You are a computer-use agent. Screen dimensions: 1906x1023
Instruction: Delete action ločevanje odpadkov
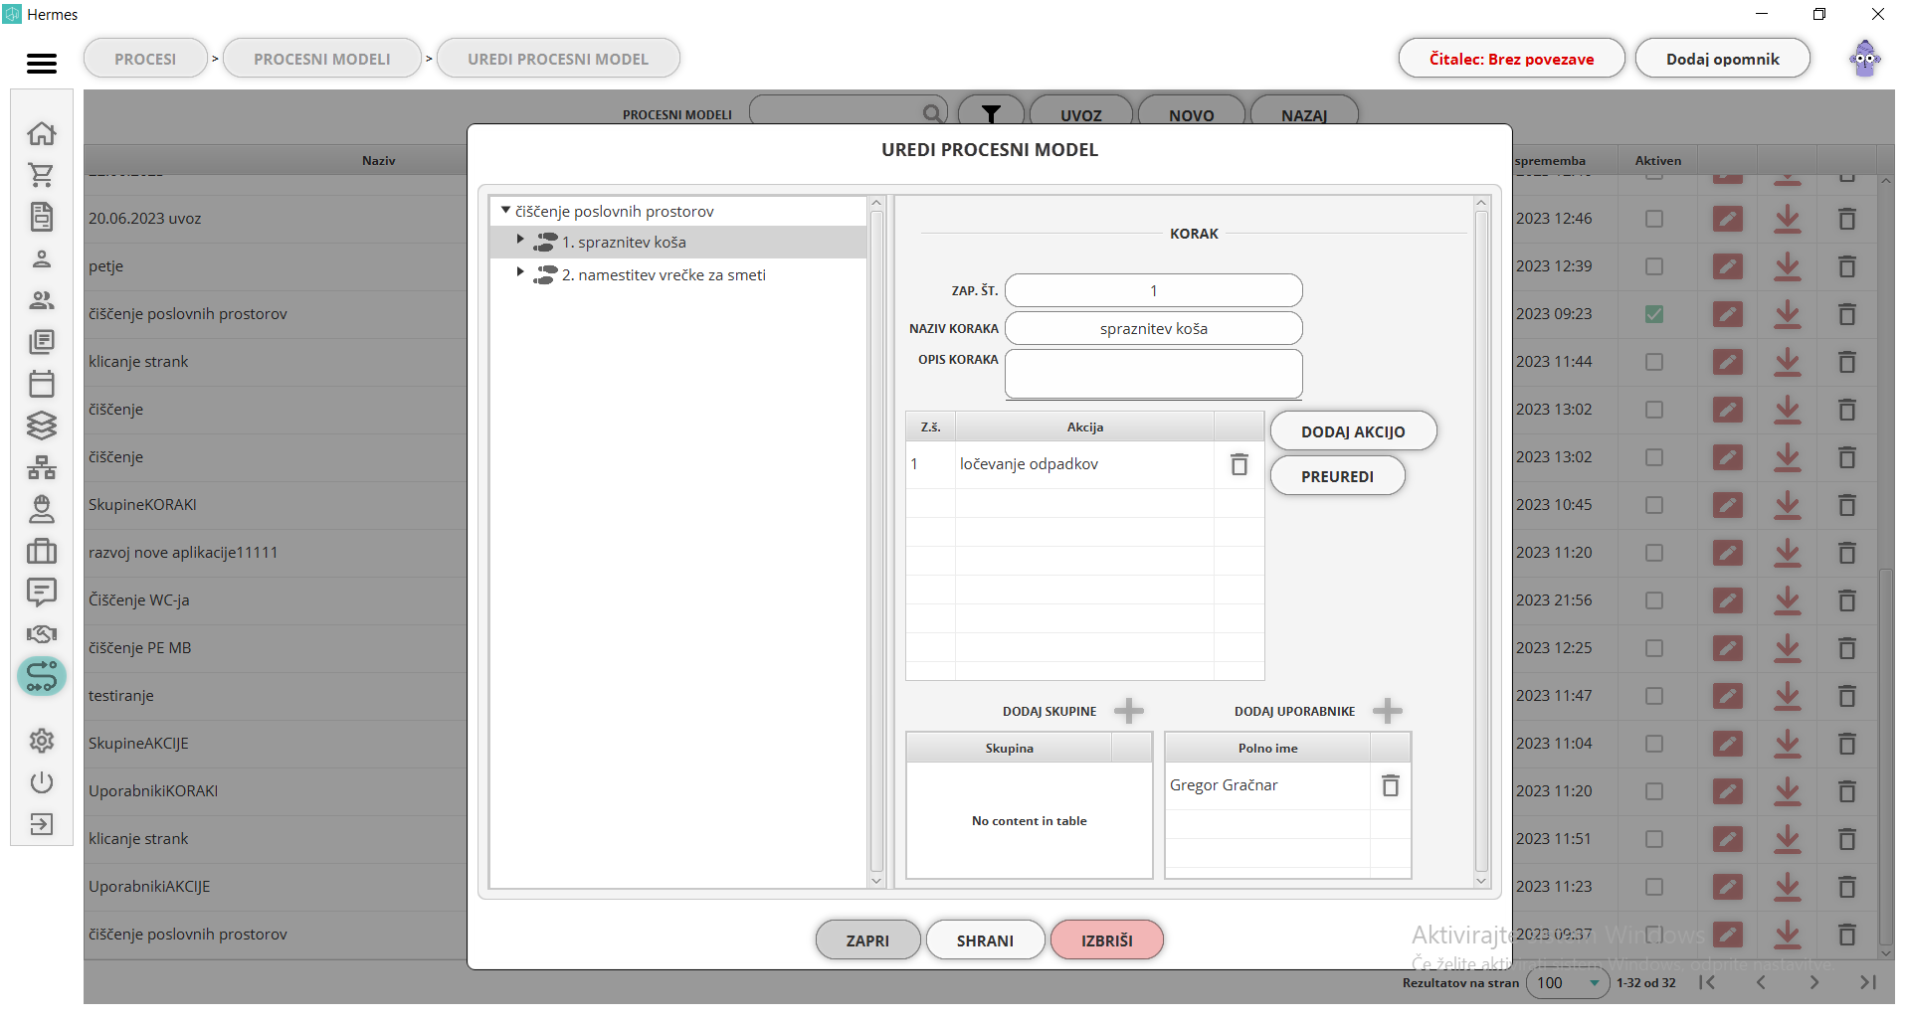(1239, 464)
